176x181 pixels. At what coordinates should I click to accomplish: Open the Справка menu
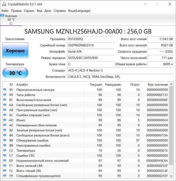click(x=60, y=11)
